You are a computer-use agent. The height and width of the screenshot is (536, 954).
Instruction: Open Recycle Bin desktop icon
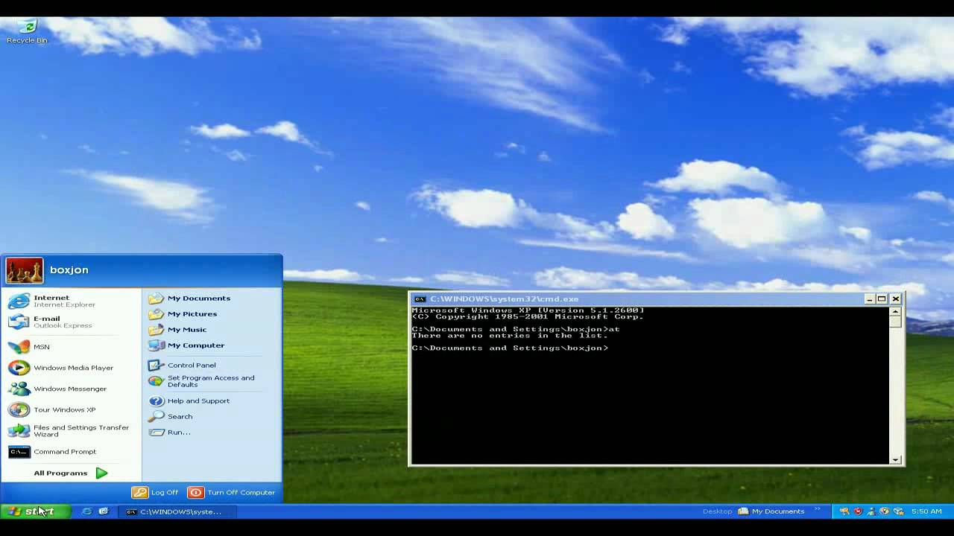click(x=27, y=31)
